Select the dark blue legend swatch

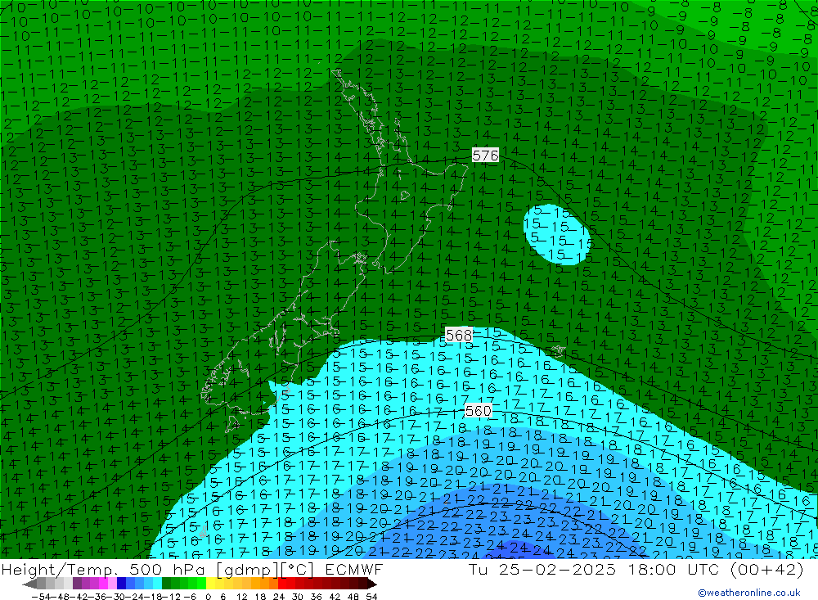point(121,584)
